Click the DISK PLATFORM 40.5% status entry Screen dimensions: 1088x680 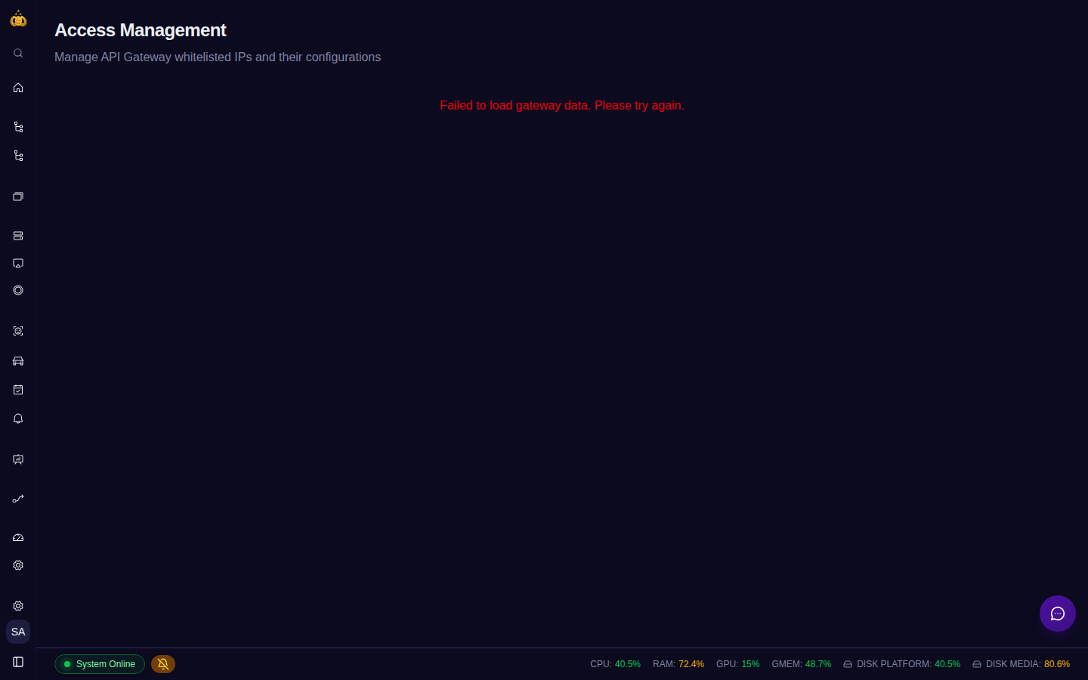pyautogui.click(x=902, y=664)
